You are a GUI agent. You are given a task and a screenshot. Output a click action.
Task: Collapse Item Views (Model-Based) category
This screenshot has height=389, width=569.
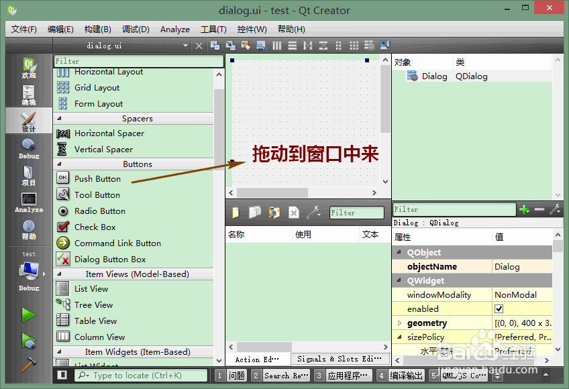click(x=59, y=274)
